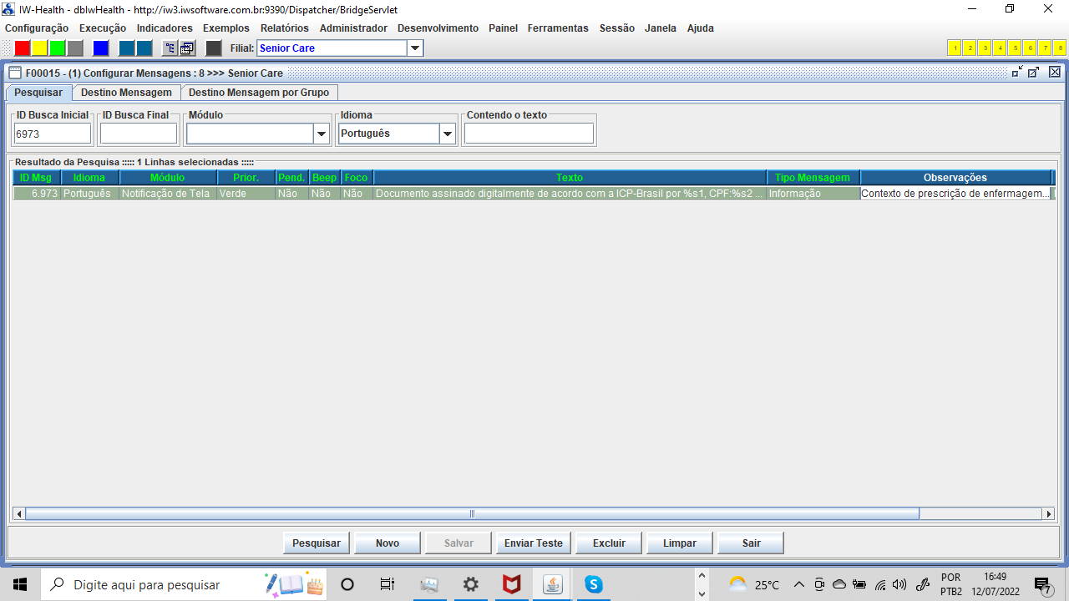
Task: Click the yellow numbered button 8
Action: [x=1060, y=48]
